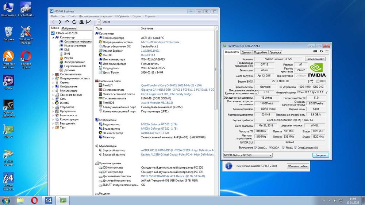This screenshot has height=205, width=365.
Task: Click the GPU-Z refresh icon
Action: point(321,51)
